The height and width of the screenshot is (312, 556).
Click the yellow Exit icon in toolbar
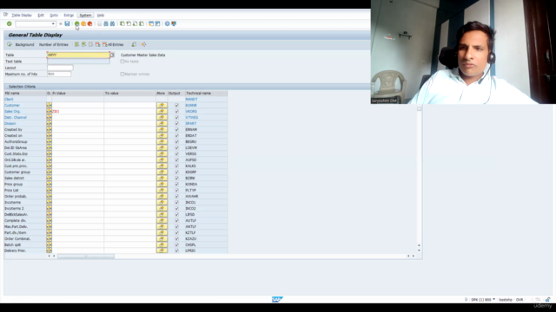click(x=83, y=23)
